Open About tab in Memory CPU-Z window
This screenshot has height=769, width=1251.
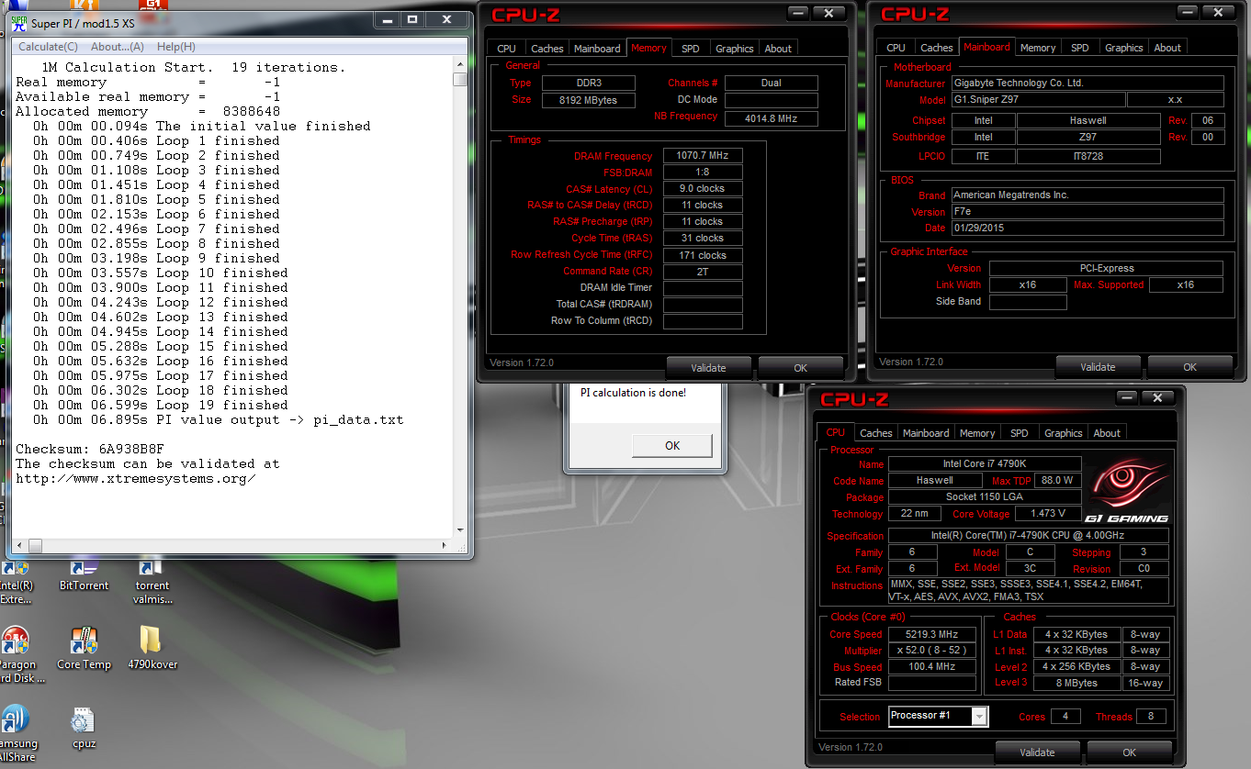point(778,48)
